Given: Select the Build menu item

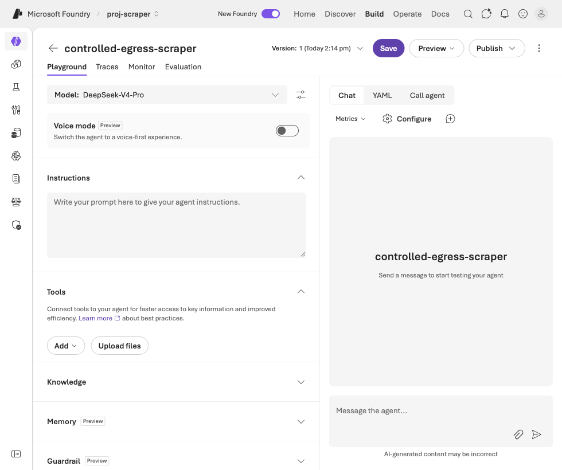Looking at the screenshot, I should (374, 14).
